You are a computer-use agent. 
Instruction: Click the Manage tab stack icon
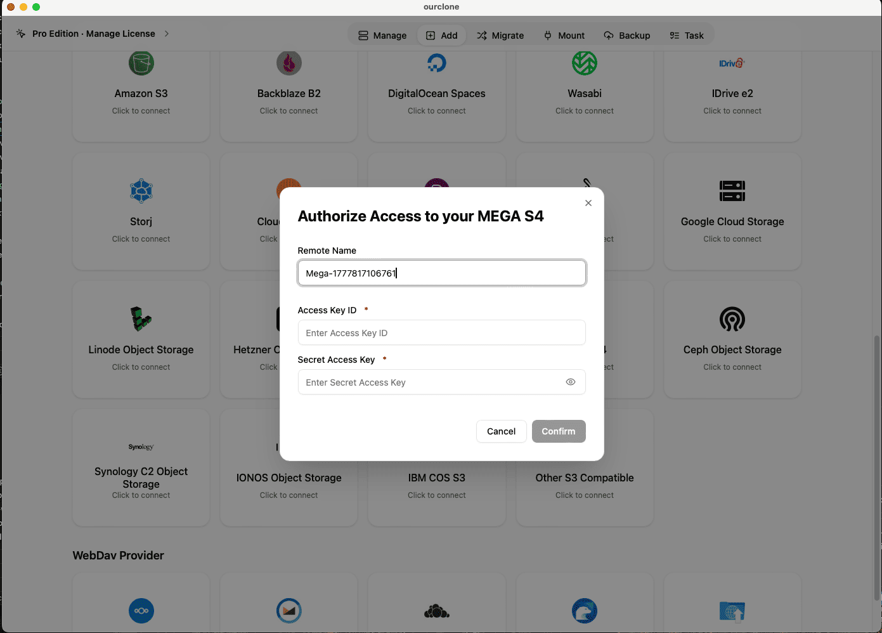pos(363,36)
